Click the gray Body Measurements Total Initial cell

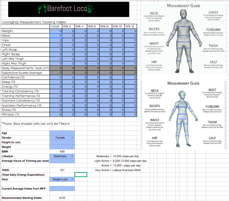pyautogui.click(x=55, y=68)
